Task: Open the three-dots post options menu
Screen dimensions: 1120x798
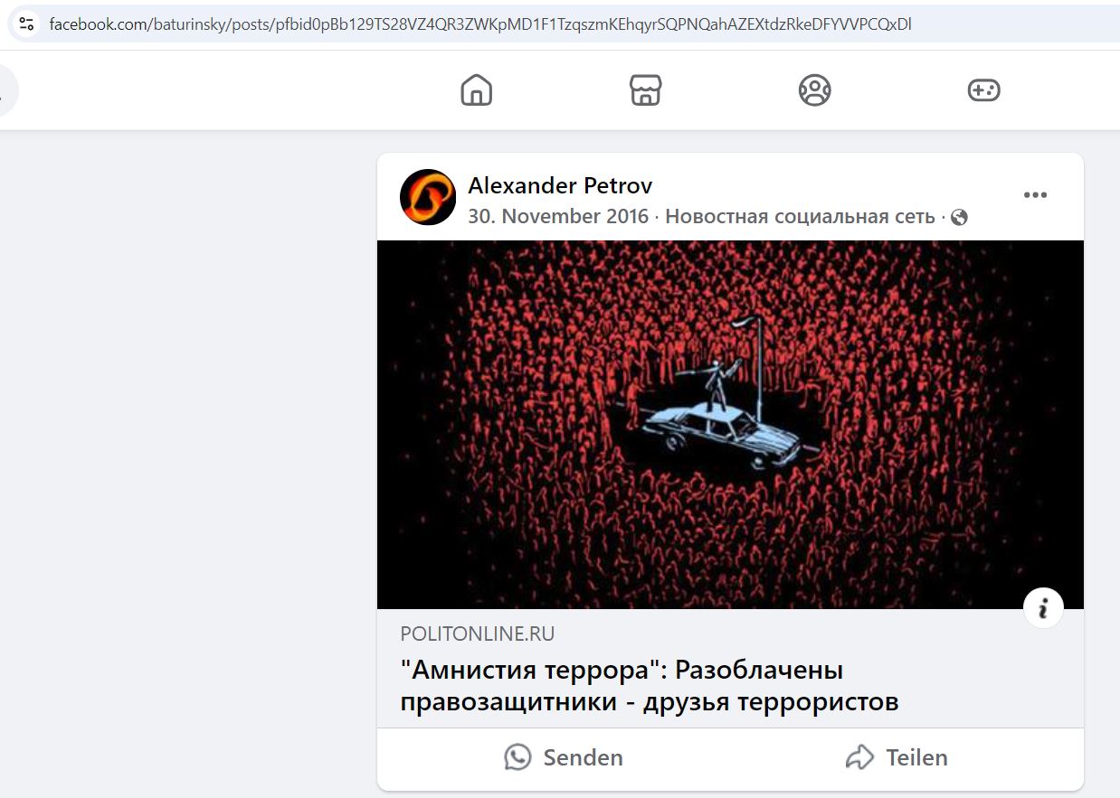Action: tap(1035, 195)
